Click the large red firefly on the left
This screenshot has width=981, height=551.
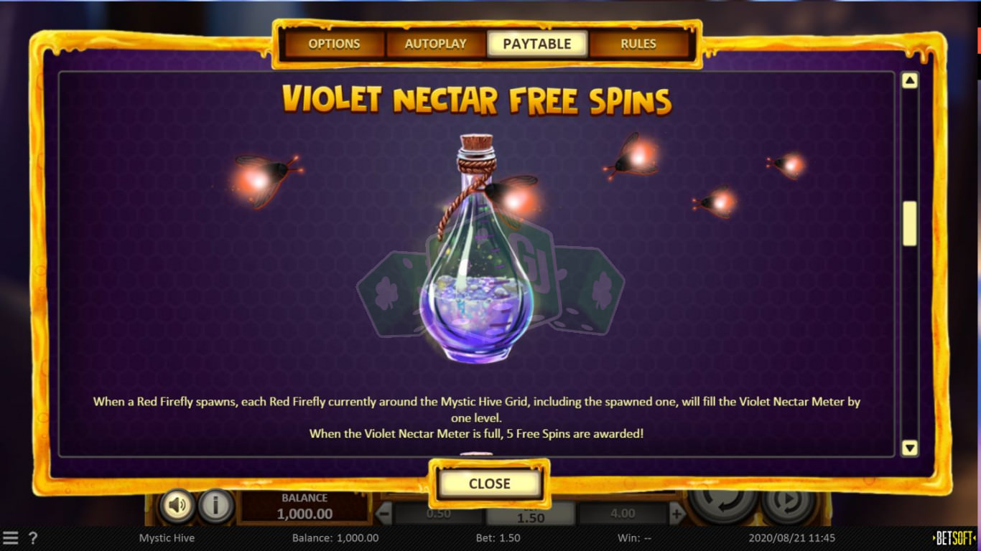[x=265, y=178]
